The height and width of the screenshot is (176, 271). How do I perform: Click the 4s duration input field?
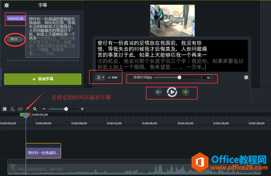point(207,78)
